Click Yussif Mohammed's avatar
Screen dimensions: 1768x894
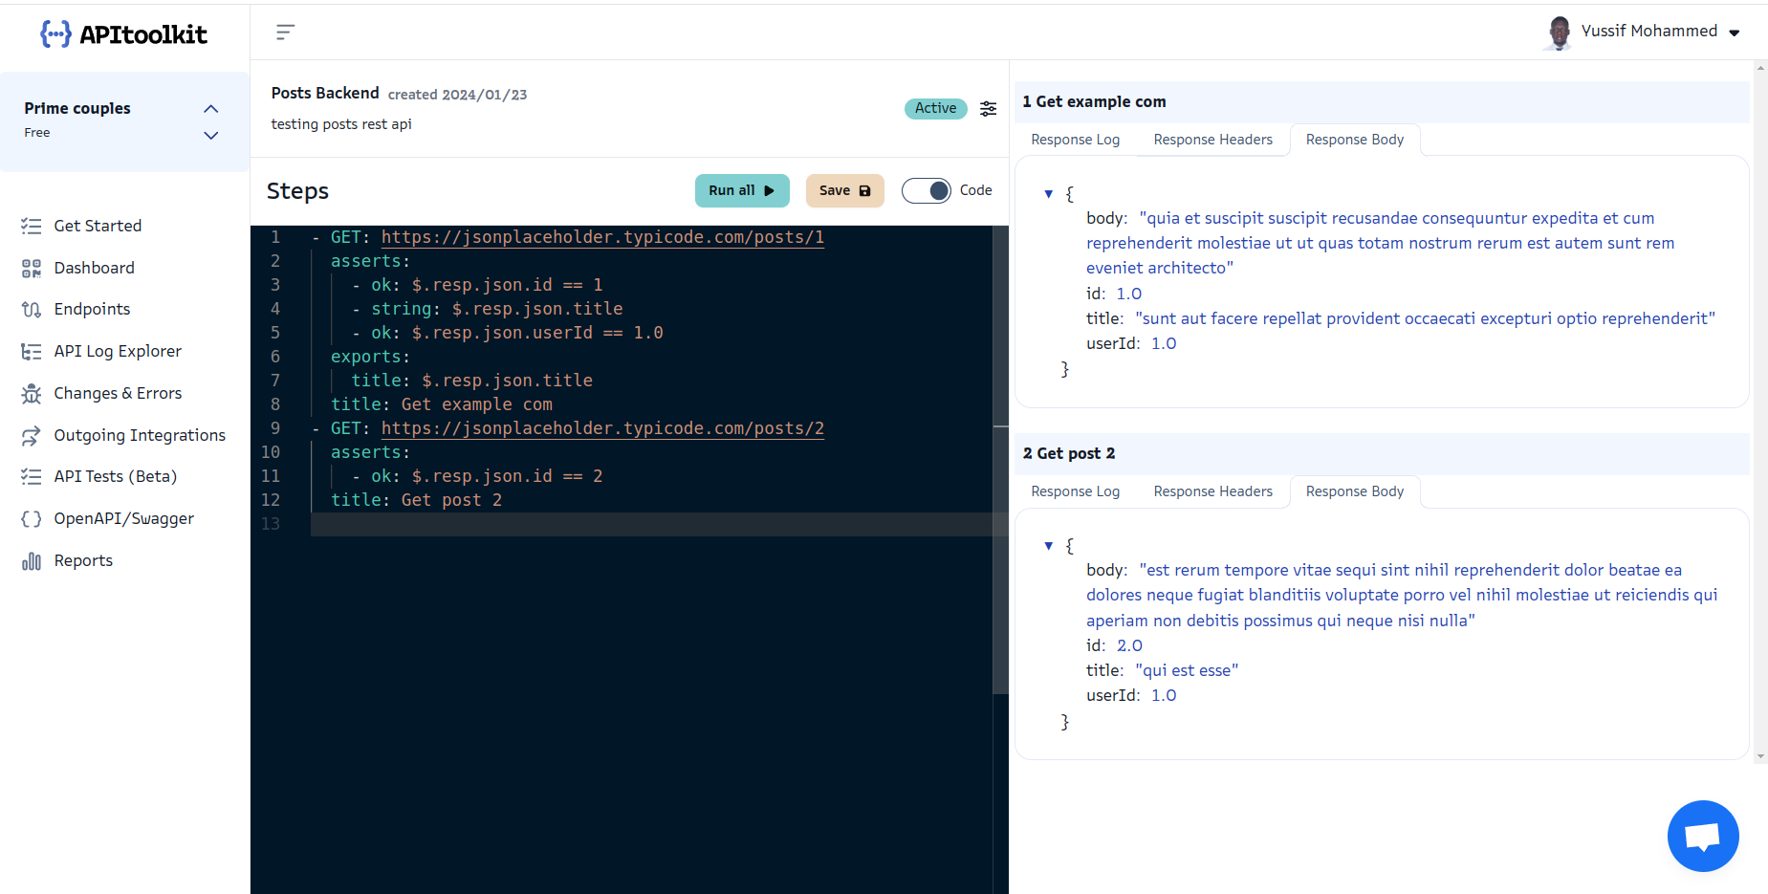(x=1559, y=33)
